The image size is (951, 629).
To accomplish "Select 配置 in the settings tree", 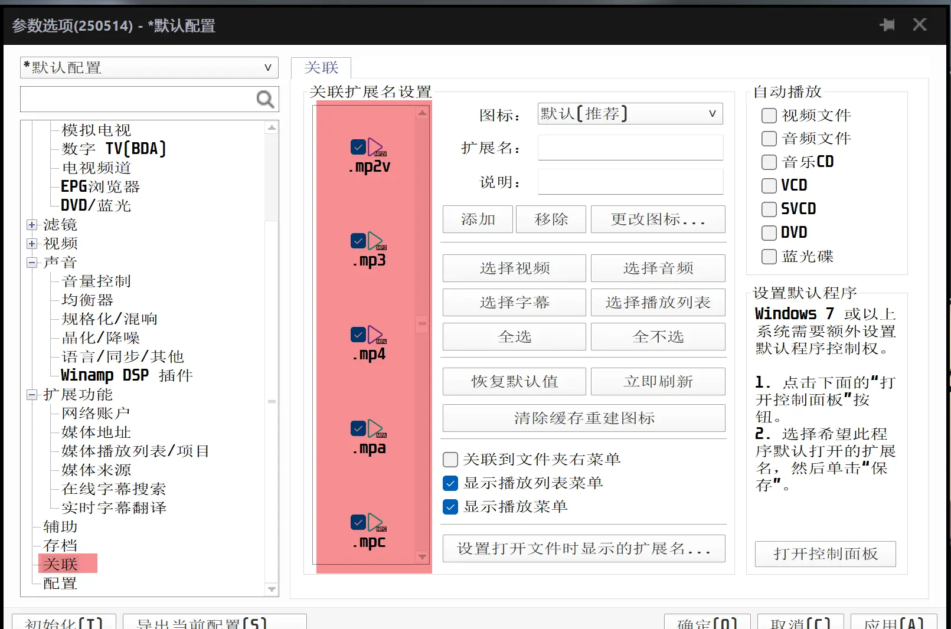I will pos(61,583).
